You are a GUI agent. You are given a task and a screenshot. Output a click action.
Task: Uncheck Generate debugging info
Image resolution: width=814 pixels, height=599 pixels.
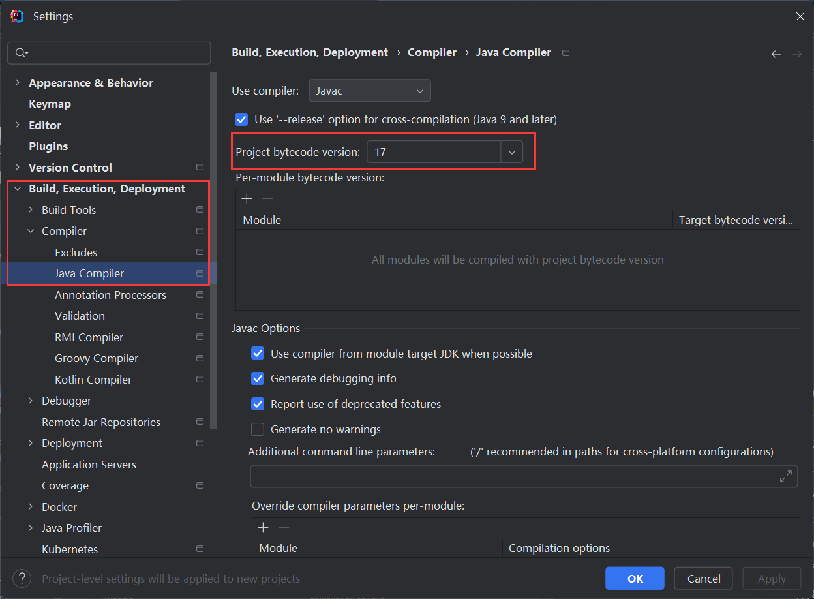click(258, 378)
